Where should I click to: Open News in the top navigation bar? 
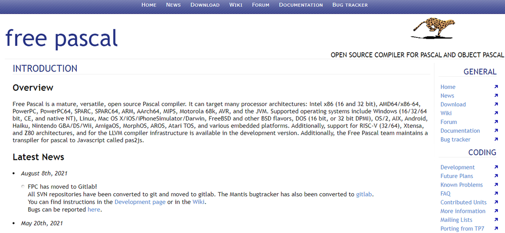click(x=173, y=5)
